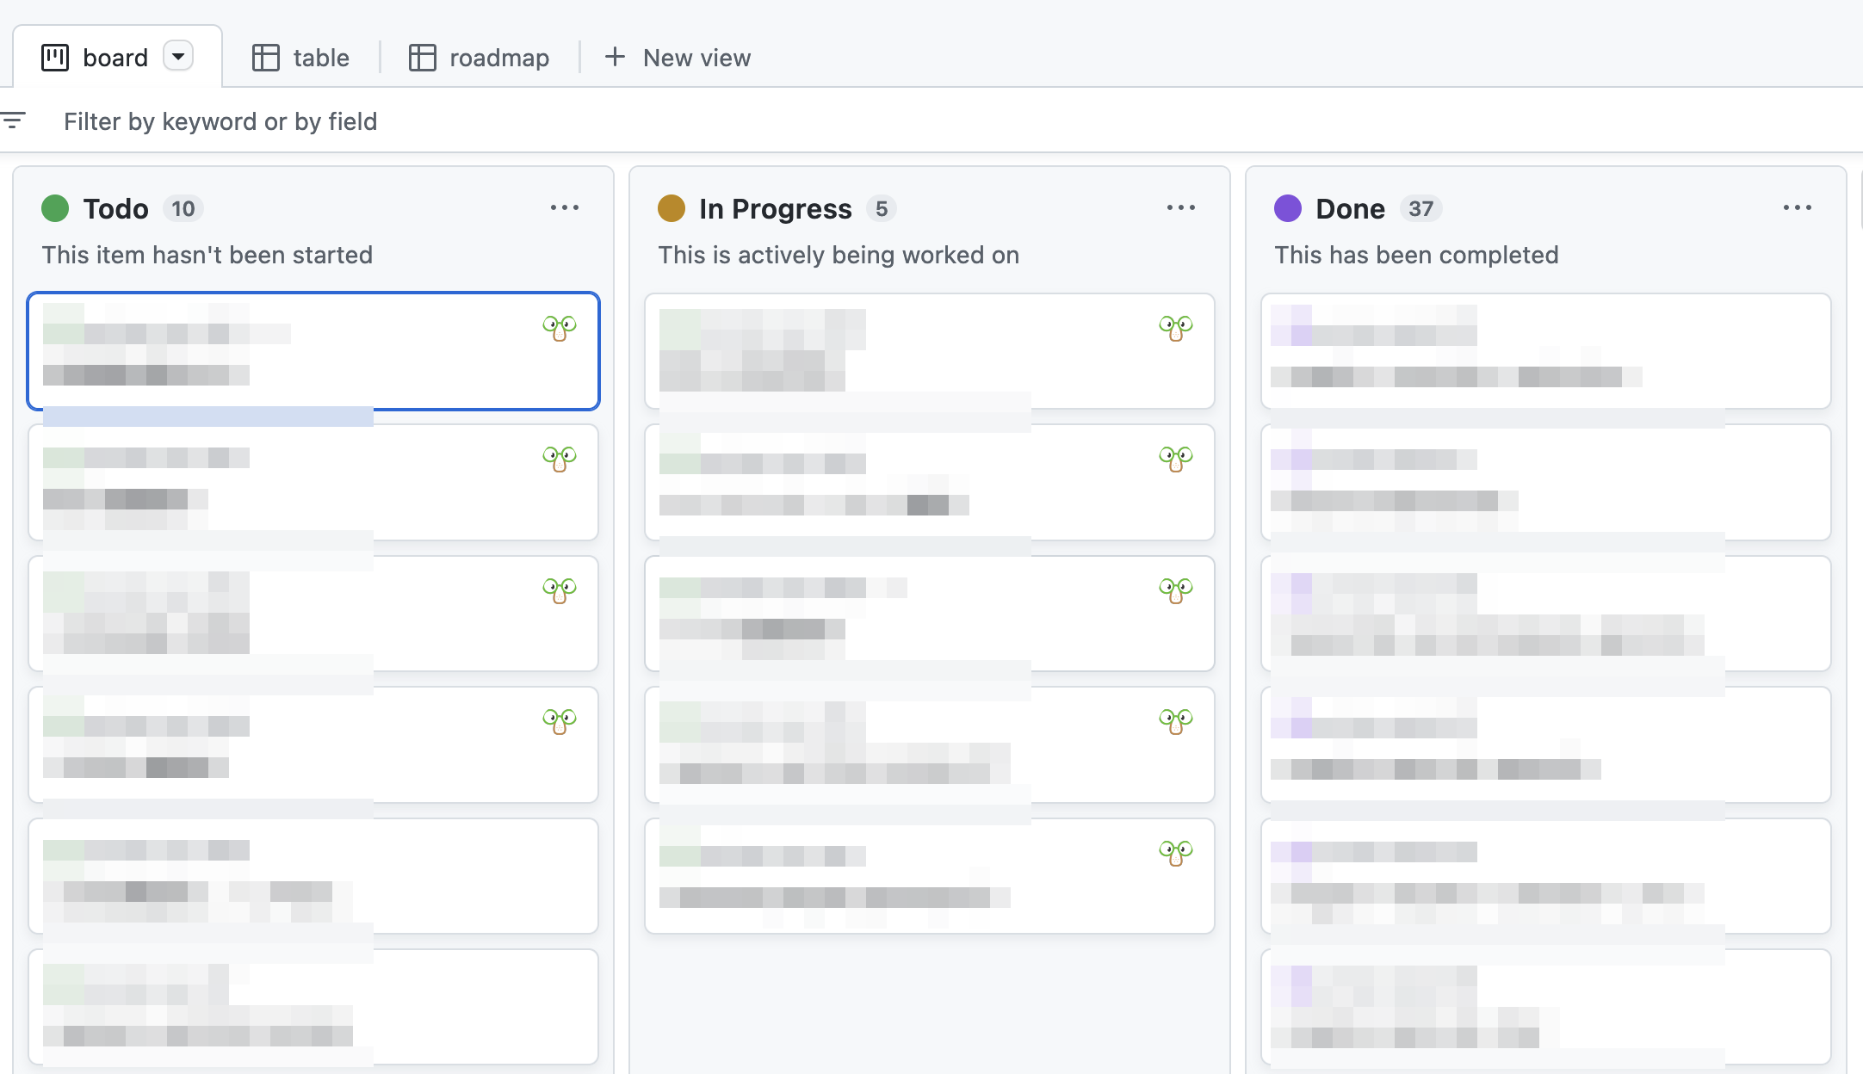Click the board view icon
The width and height of the screenshot is (1863, 1074).
(55, 58)
